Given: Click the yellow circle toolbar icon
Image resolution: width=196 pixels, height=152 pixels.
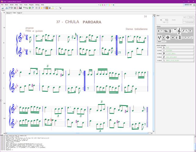Looking at the screenshot, I should [42, 8].
